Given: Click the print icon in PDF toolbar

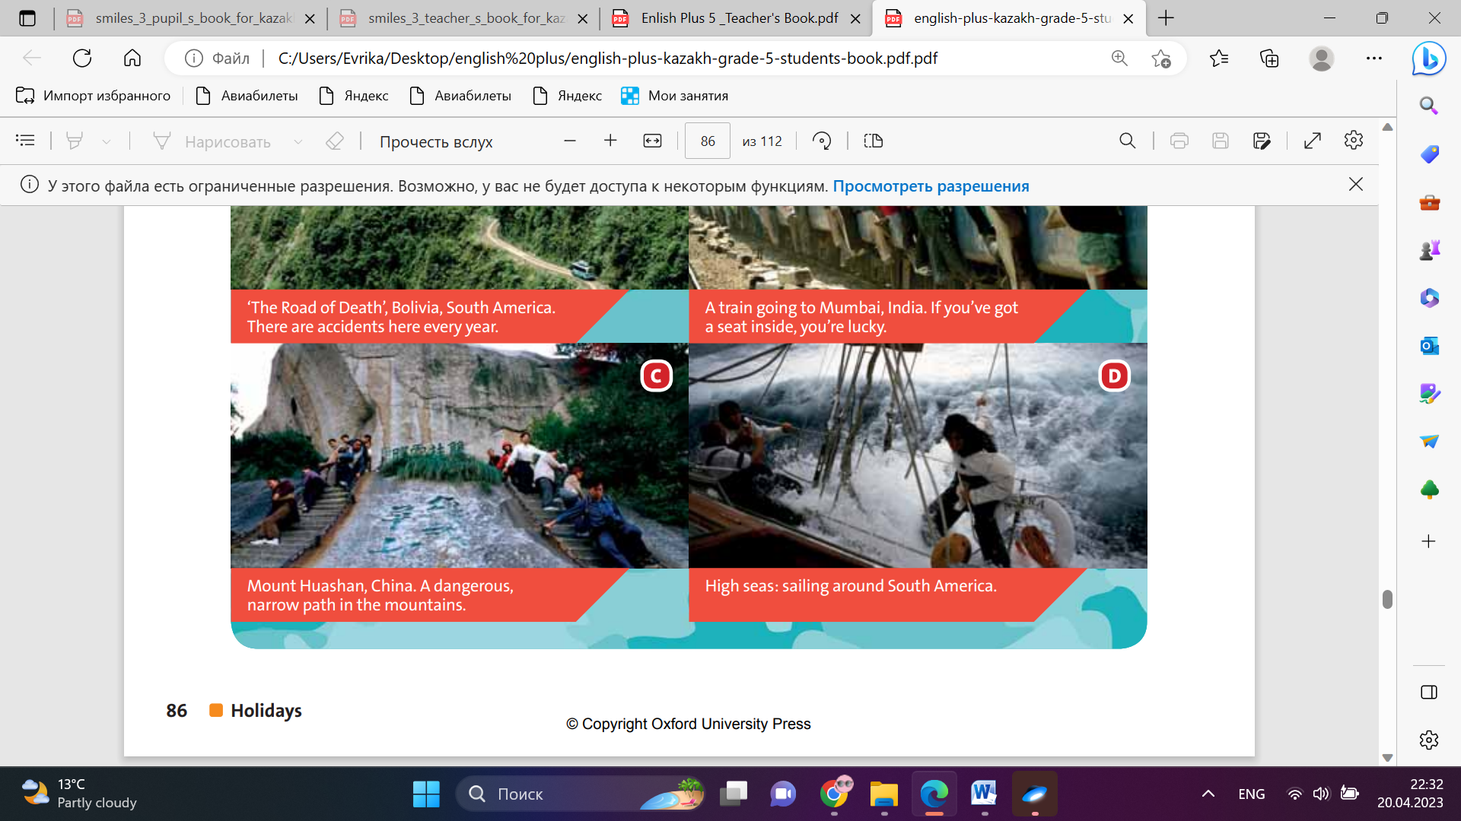Looking at the screenshot, I should (x=1179, y=141).
